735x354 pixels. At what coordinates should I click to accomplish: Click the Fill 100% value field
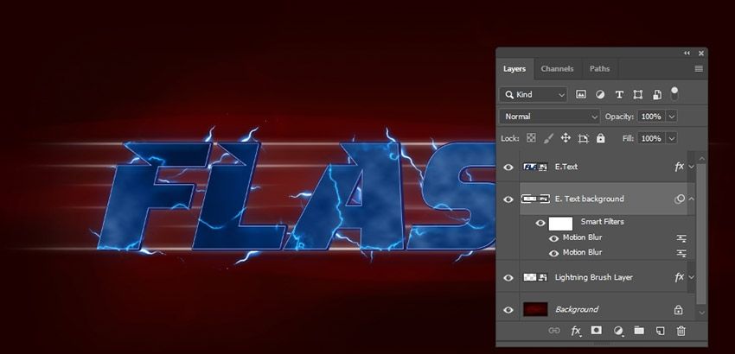coord(651,139)
